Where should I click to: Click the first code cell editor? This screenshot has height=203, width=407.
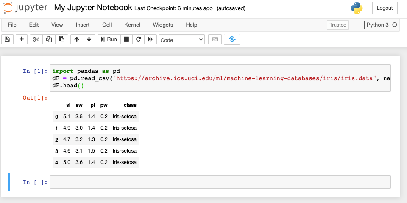(x=220, y=78)
